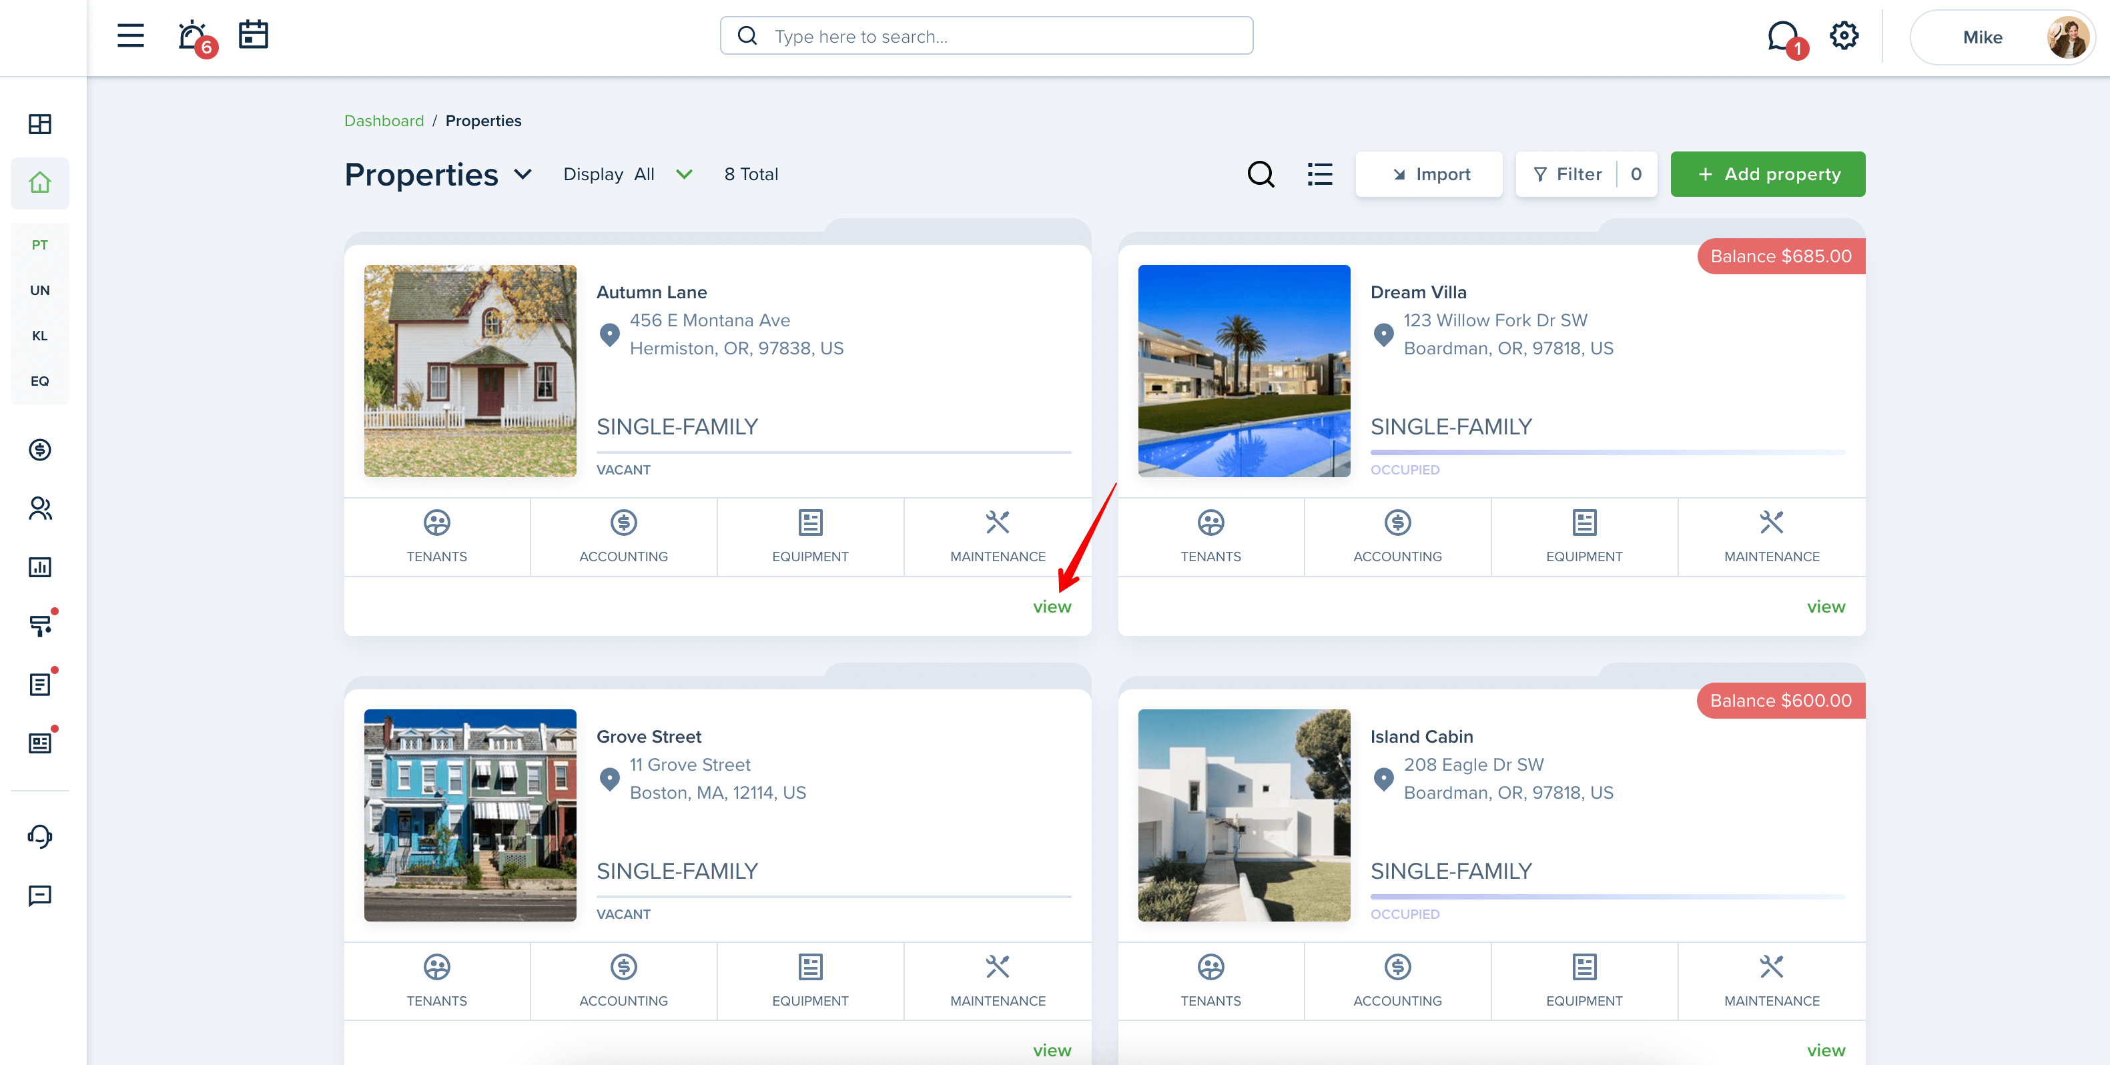The height and width of the screenshot is (1065, 2110).
Task: Select the KL sidebar submenu item
Action: (x=39, y=335)
